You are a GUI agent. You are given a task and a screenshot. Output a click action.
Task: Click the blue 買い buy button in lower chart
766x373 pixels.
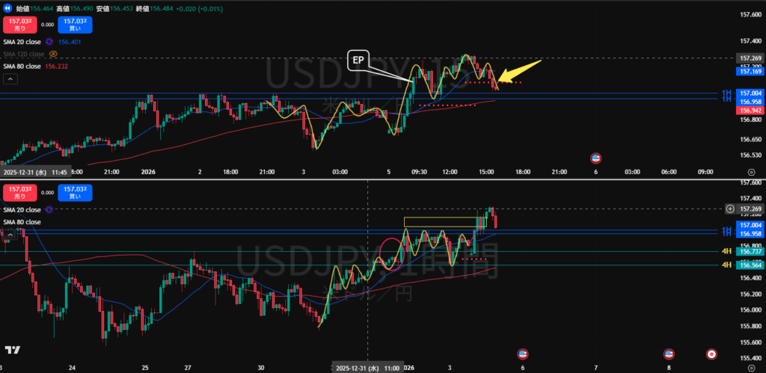[73, 194]
